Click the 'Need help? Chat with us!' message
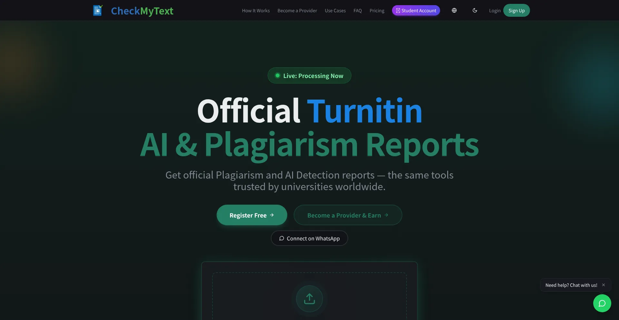Viewport: 619px width, 320px height. coord(571,285)
